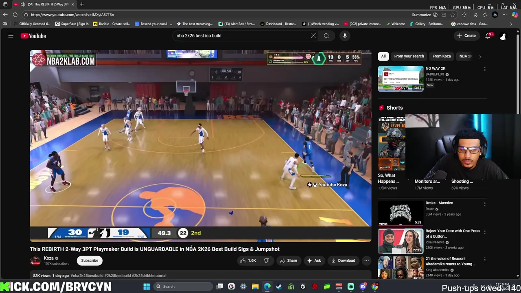Open options for Reject Your Date video
Image resolution: width=521 pixels, height=293 pixels.
pyautogui.click(x=485, y=232)
